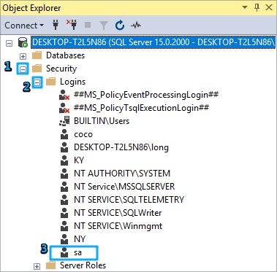
Task: Click the disabled login icon for ##MS_PolicyEventProcessingLogin##
Action: (x=64, y=95)
